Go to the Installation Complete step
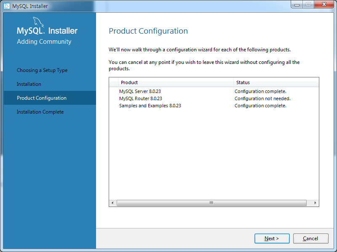Image resolution: width=337 pixels, height=252 pixels. click(x=40, y=112)
